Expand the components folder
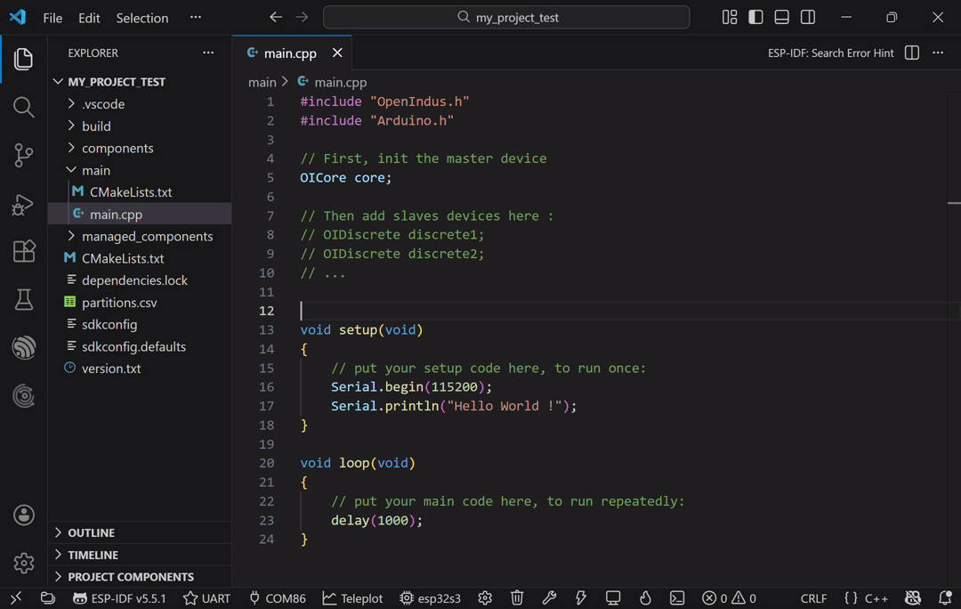This screenshot has height=609, width=961. click(x=117, y=148)
